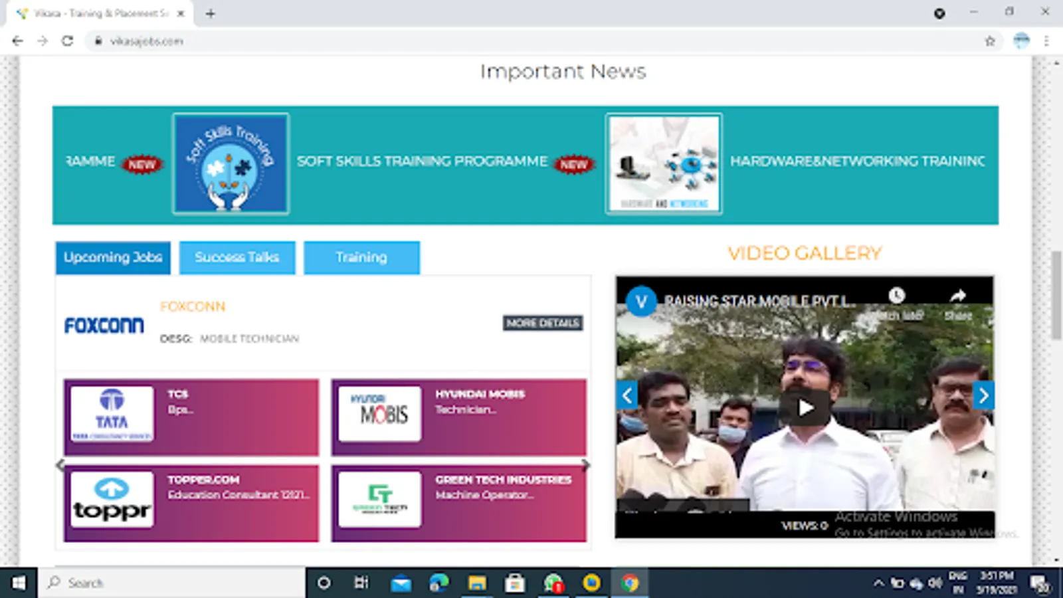Go forward to the next page
Image resolution: width=1063 pixels, height=598 pixels.
click(43, 41)
